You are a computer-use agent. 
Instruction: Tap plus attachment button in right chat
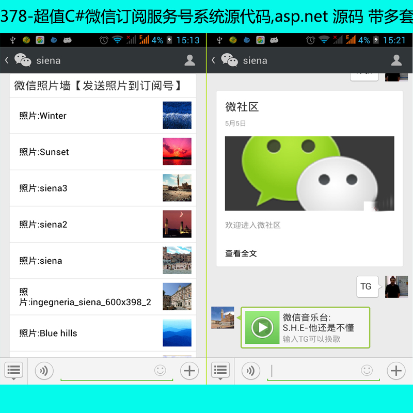tap(396, 371)
